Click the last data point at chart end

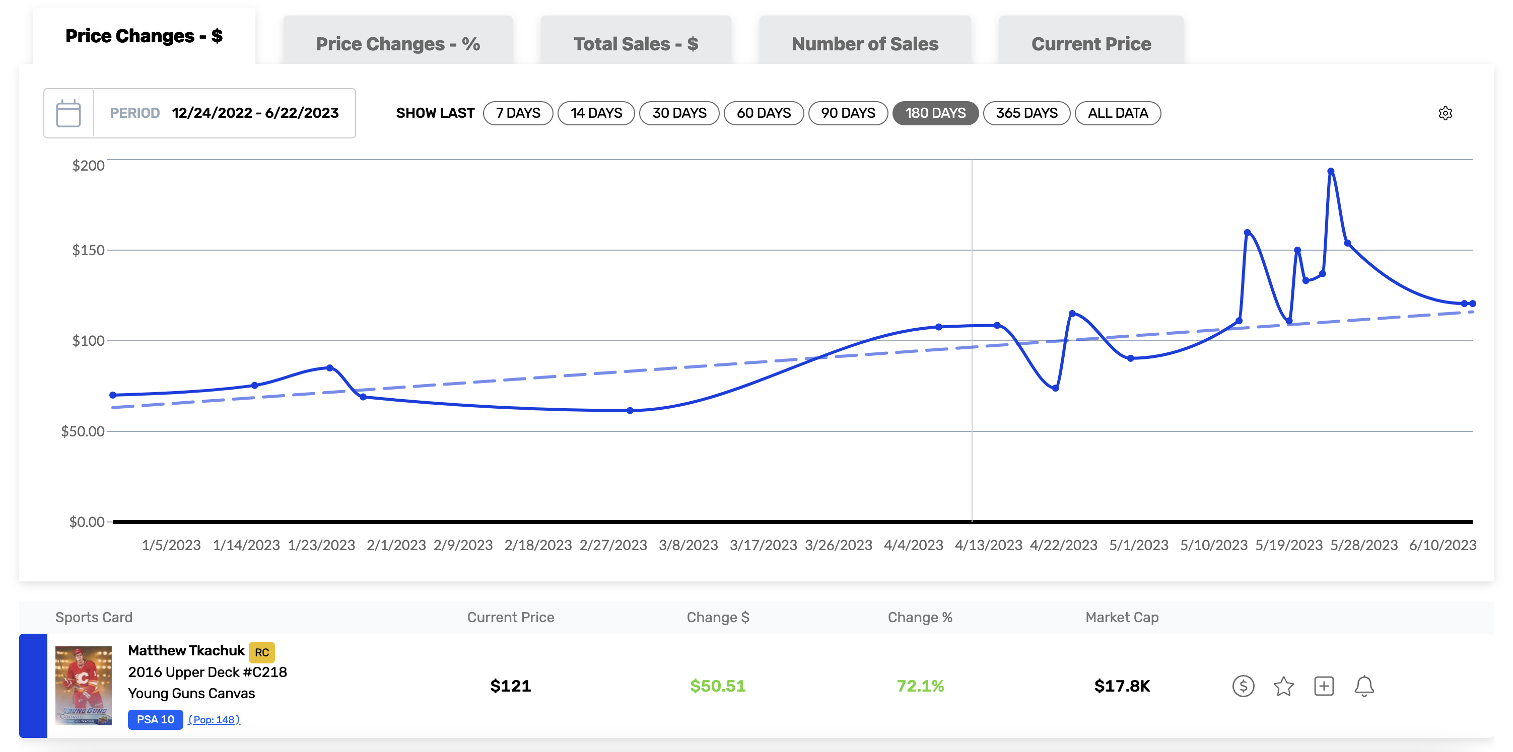1472,304
